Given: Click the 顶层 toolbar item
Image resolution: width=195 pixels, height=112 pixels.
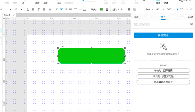Looking at the screenshot, I should [37, 3].
